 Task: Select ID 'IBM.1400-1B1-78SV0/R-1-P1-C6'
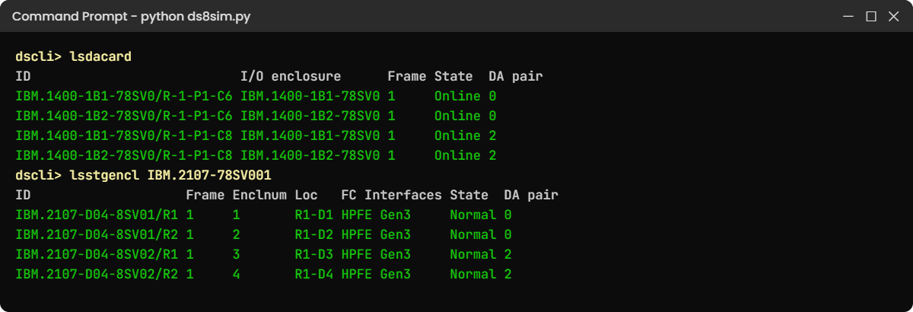pyautogui.click(x=124, y=97)
